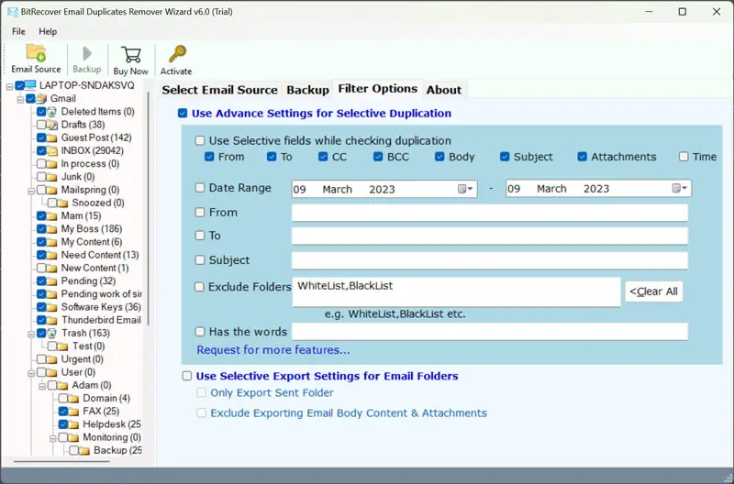Collapse the Adam folder node

point(41,386)
